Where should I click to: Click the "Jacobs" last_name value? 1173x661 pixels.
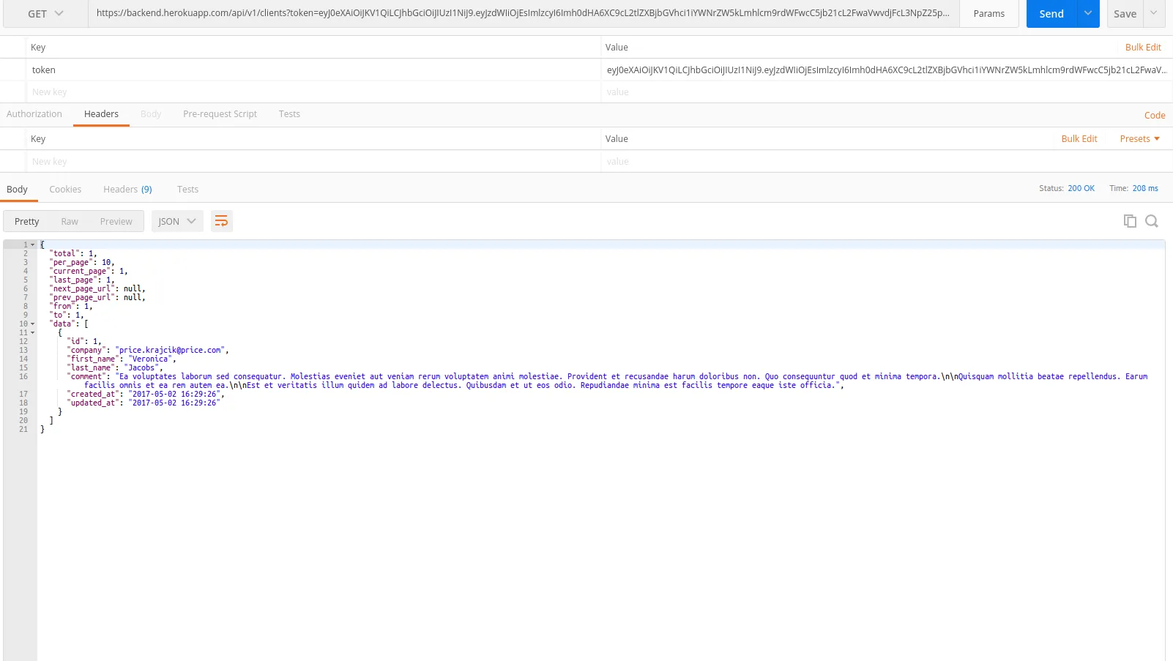tap(141, 367)
